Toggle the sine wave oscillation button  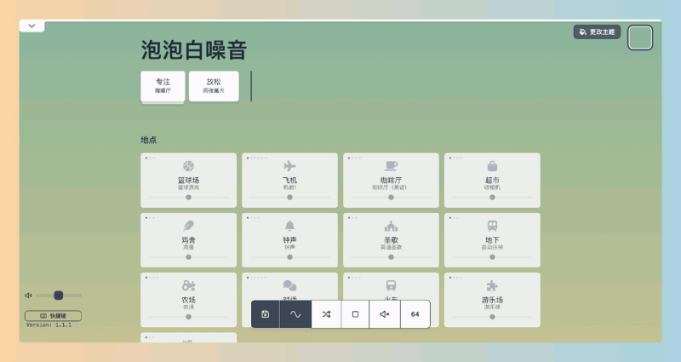[295, 314]
